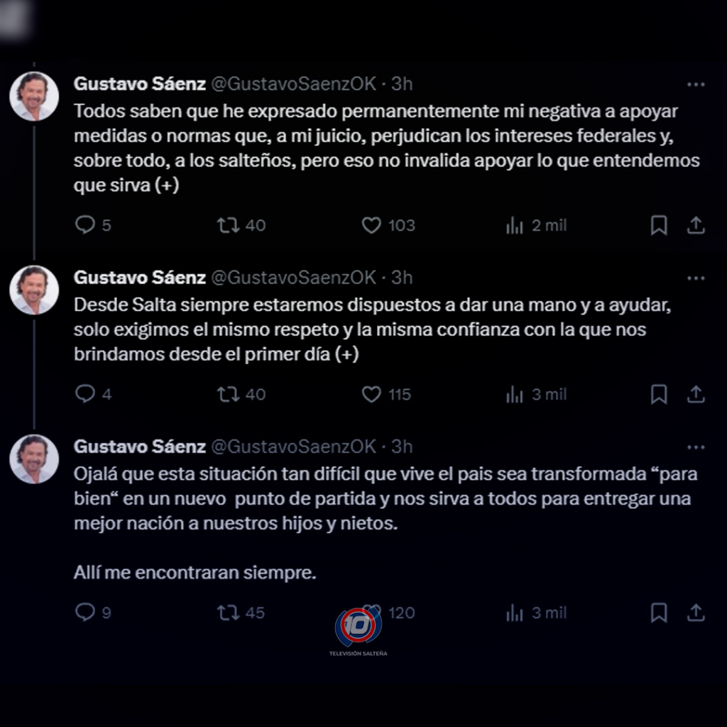Like the first tweet with 103 likes
Screen dimensions: 727x727
point(371,225)
